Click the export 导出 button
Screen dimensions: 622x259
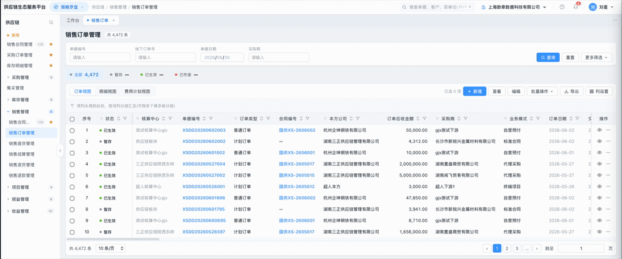point(571,91)
